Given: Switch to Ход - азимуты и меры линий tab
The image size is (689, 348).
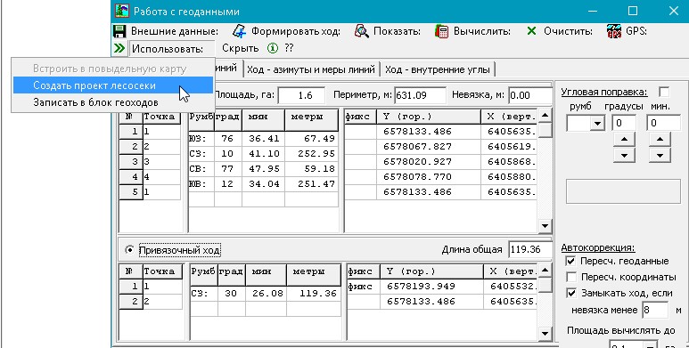Looking at the screenshot, I should click(x=311, y=69).
